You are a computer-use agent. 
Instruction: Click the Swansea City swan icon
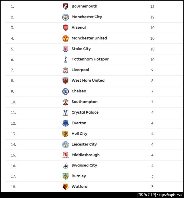pos(66,166)
